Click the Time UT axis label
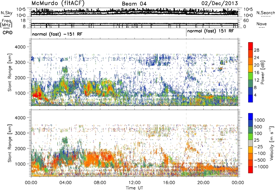Viewport: 275px width, 190px height. click(x=134, y=188)
